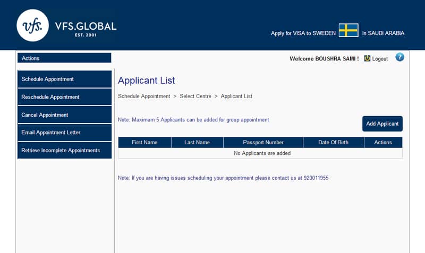Click the Last Name column header
This screenshot has width=425, height=253.
point(197,142)
